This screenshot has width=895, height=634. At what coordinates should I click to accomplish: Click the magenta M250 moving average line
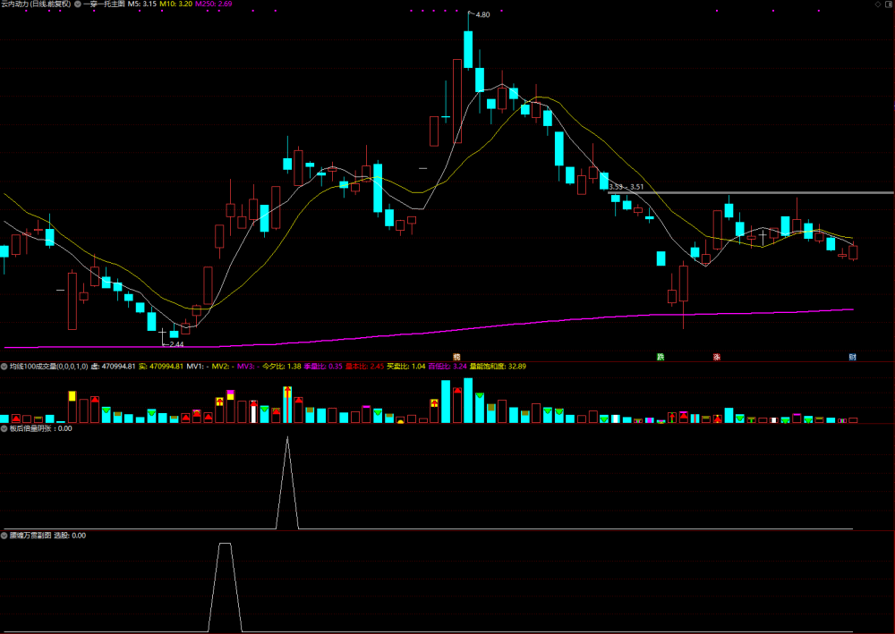[428, 332]
